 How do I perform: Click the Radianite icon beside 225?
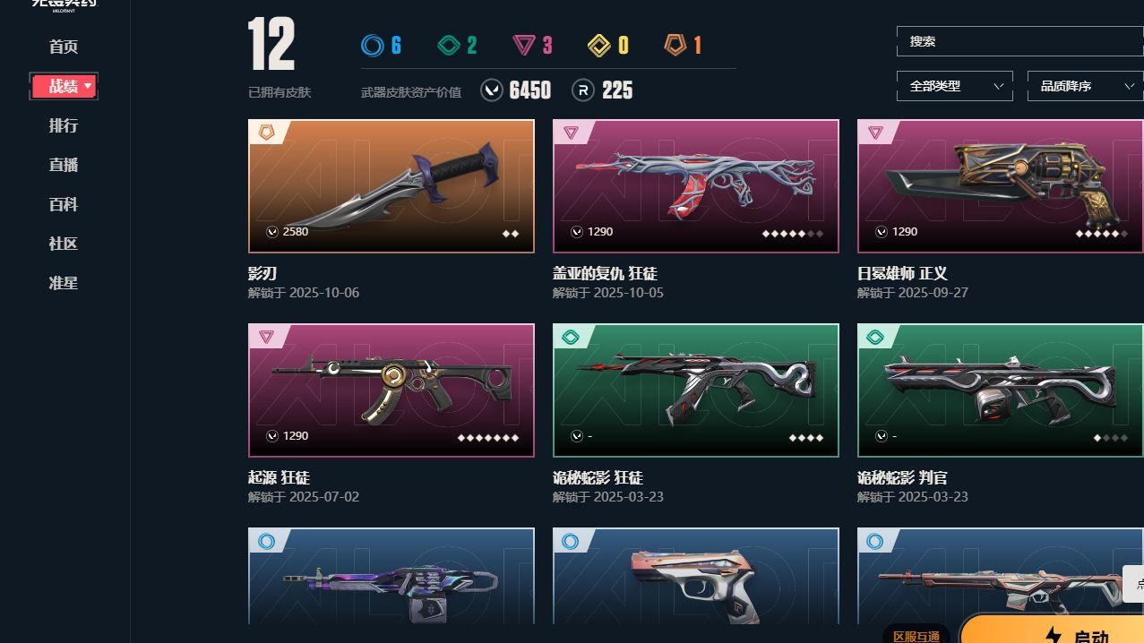pyautogui.click(x=583, y=90)
